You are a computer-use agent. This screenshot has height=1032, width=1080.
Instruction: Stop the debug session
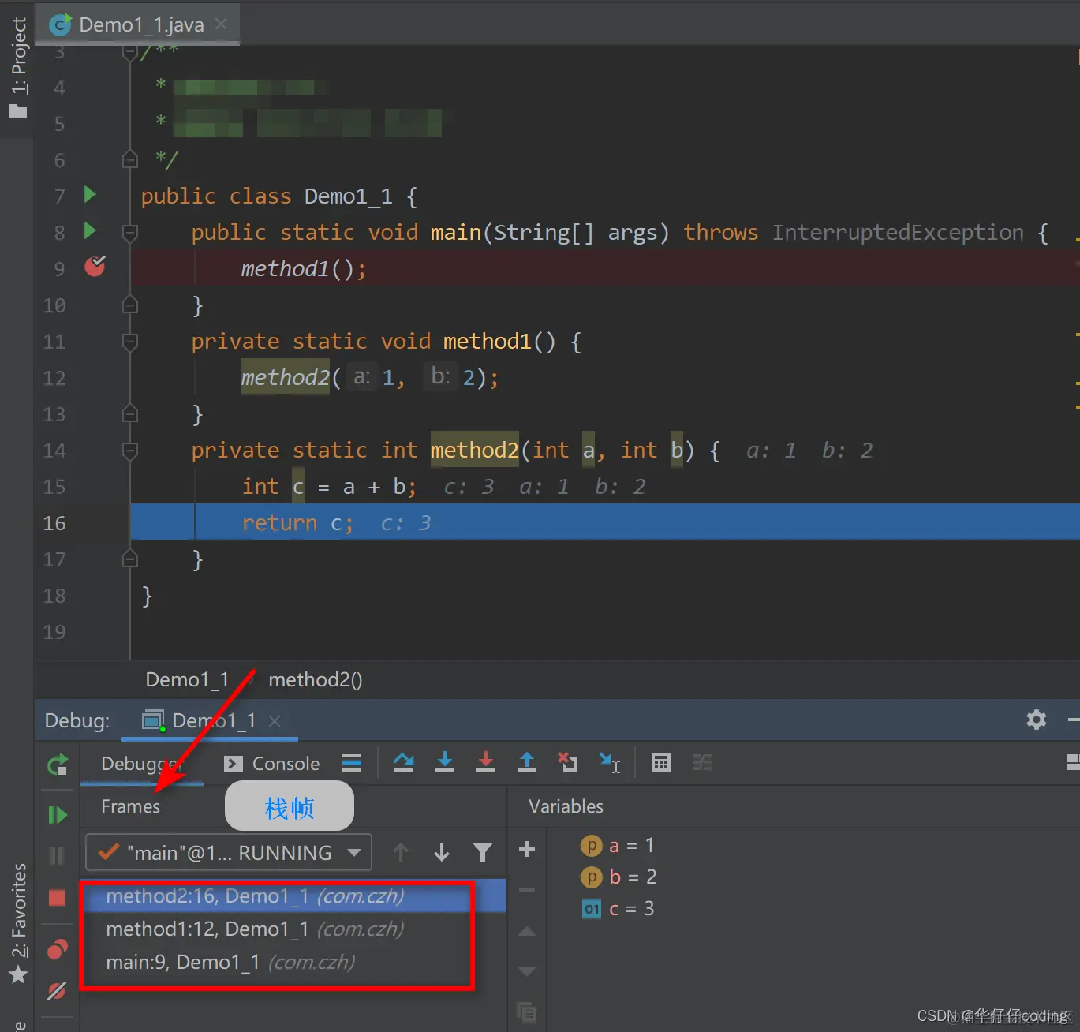click(57, 898)
